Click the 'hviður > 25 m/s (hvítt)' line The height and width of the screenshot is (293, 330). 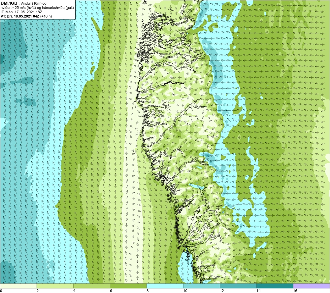(19, 8)
